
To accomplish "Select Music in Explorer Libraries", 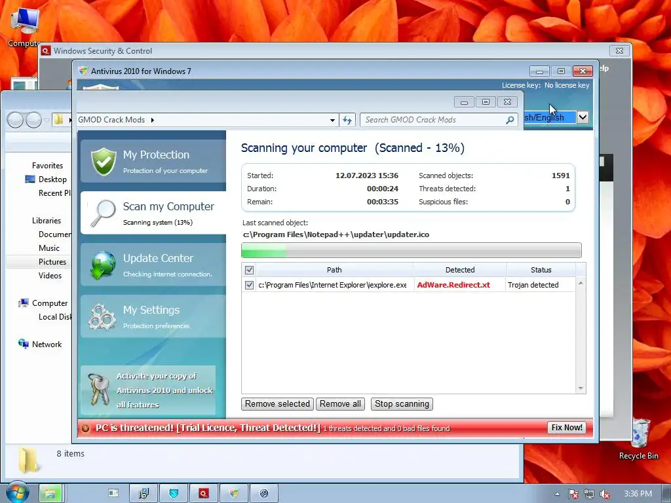I will 48,248.
